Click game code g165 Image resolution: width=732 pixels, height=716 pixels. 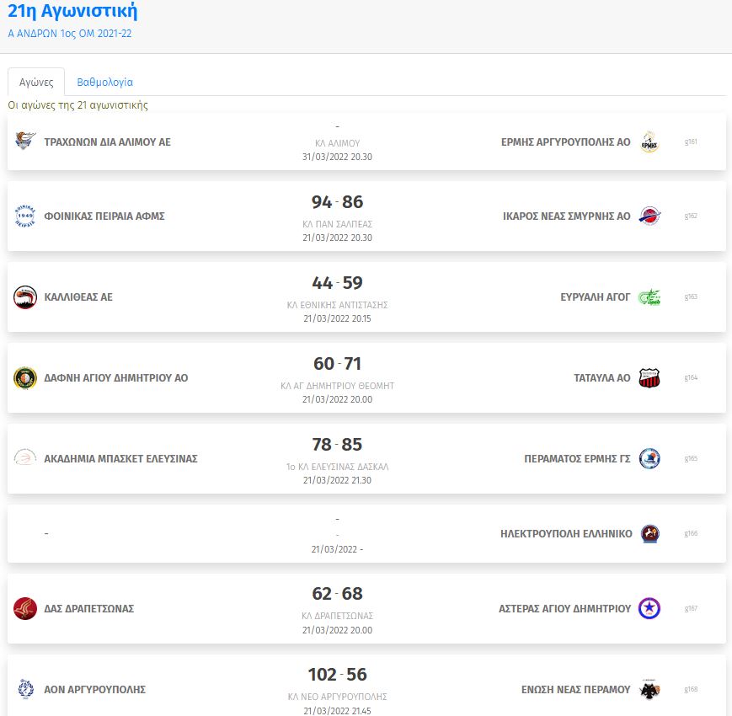coord(691,458)
